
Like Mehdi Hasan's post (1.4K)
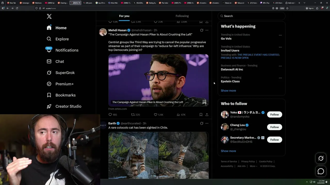159,115
